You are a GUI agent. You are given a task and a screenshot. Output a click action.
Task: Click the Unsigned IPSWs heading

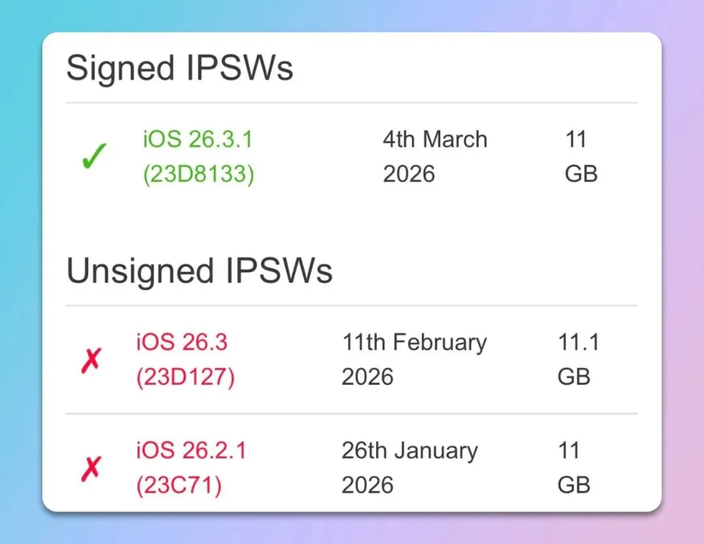tap(199, 271)
